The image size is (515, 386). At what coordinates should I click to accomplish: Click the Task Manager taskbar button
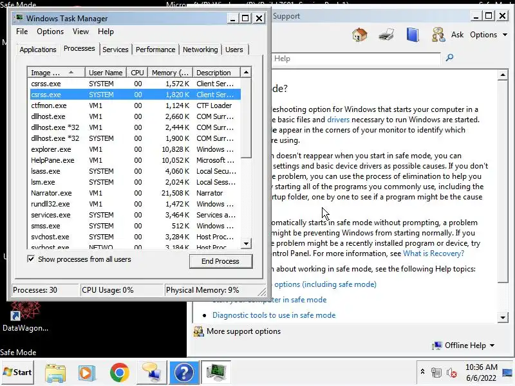(216, 372)
